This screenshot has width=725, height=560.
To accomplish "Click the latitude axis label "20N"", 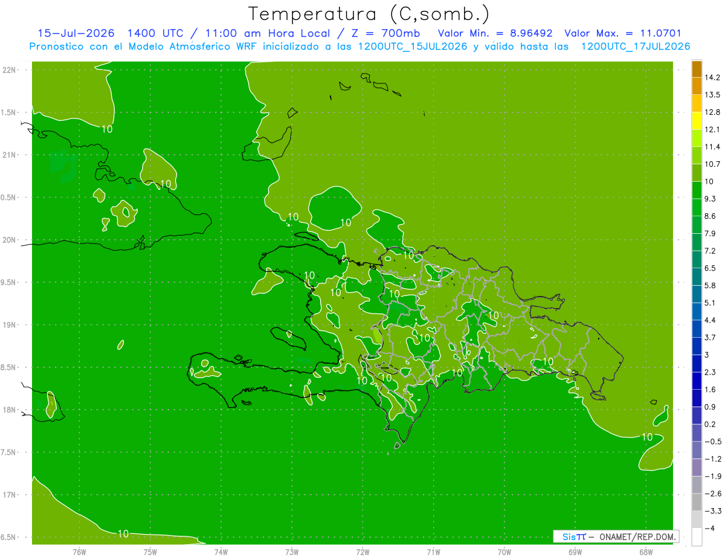I will (9, 240).
